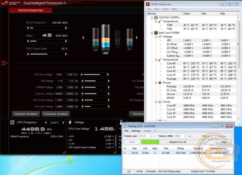Image resolution: width=242 pixels, height=175 pixels.
Task: Open File menu in HWMonitor
Action: 149,9
